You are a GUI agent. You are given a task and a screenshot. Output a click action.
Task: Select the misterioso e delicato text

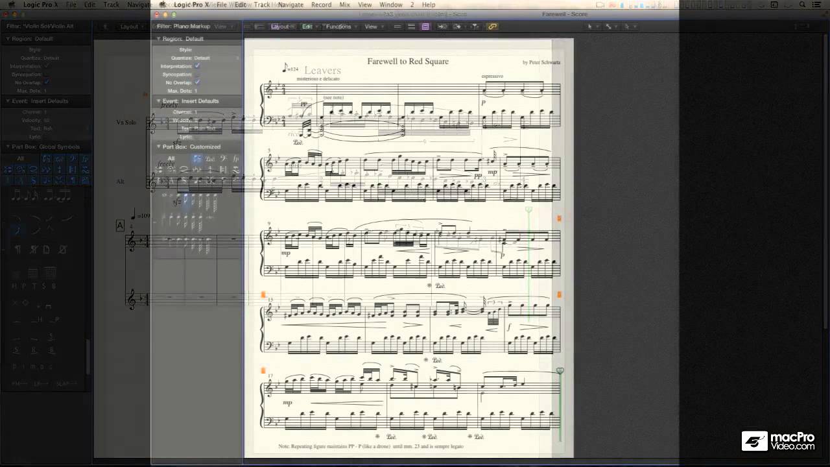click(318, 78)
